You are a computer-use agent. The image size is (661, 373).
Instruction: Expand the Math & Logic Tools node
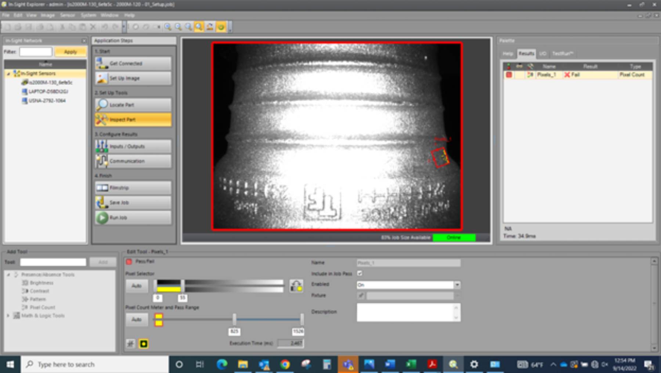pyautogui.click(x=8, y=315)
